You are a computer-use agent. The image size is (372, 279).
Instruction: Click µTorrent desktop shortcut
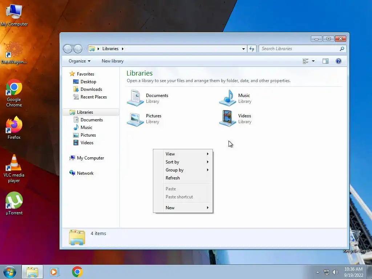click(x=14, y=203)
